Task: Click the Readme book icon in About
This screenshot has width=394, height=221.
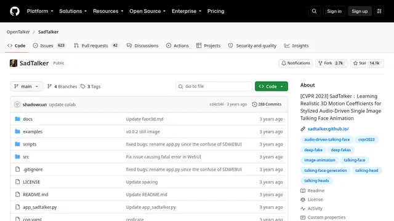Action: pos(303,191)
